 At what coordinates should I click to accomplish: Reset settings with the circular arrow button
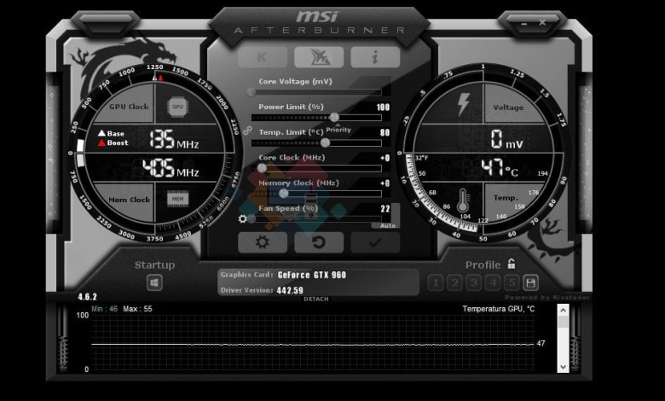tap(319, 242)
